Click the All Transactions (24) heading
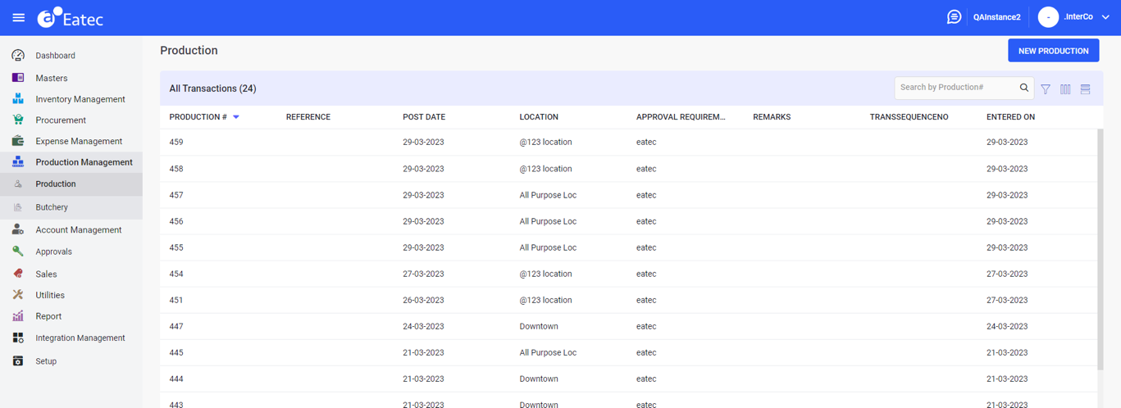 (x=212, y=88)
